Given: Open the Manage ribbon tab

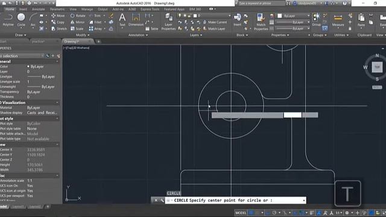Looking at the screenshot, I should click(x=87, y=9).
